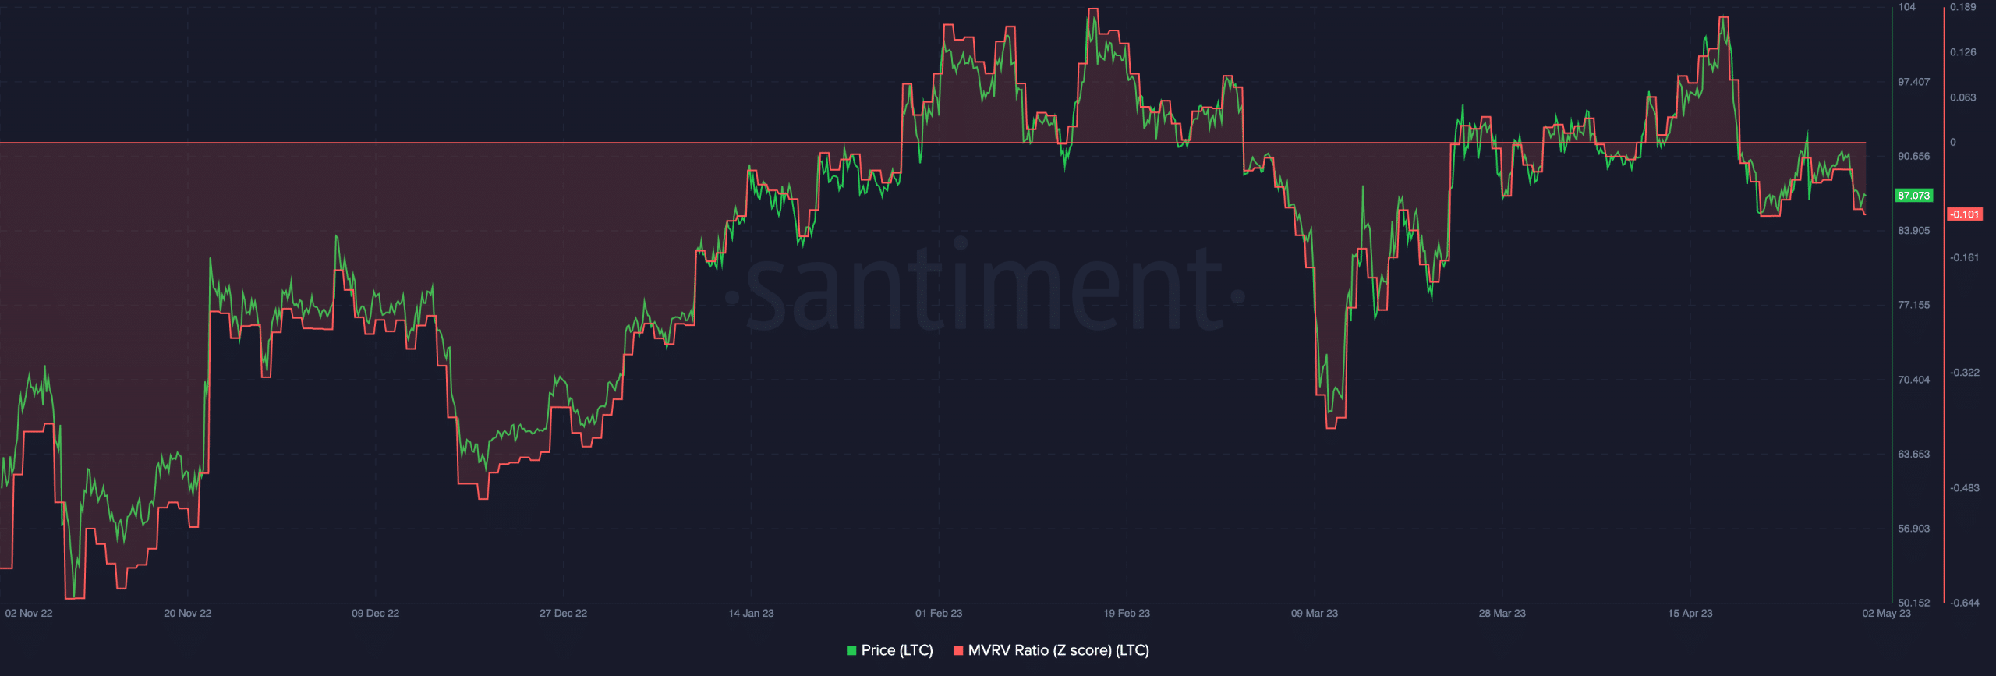1996x676 pixels.
Task: Click the 27 Dec 22 date label
Action: coord(563,613)
